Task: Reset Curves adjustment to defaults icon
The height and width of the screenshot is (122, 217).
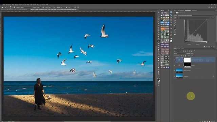Action: coord(209,47)
